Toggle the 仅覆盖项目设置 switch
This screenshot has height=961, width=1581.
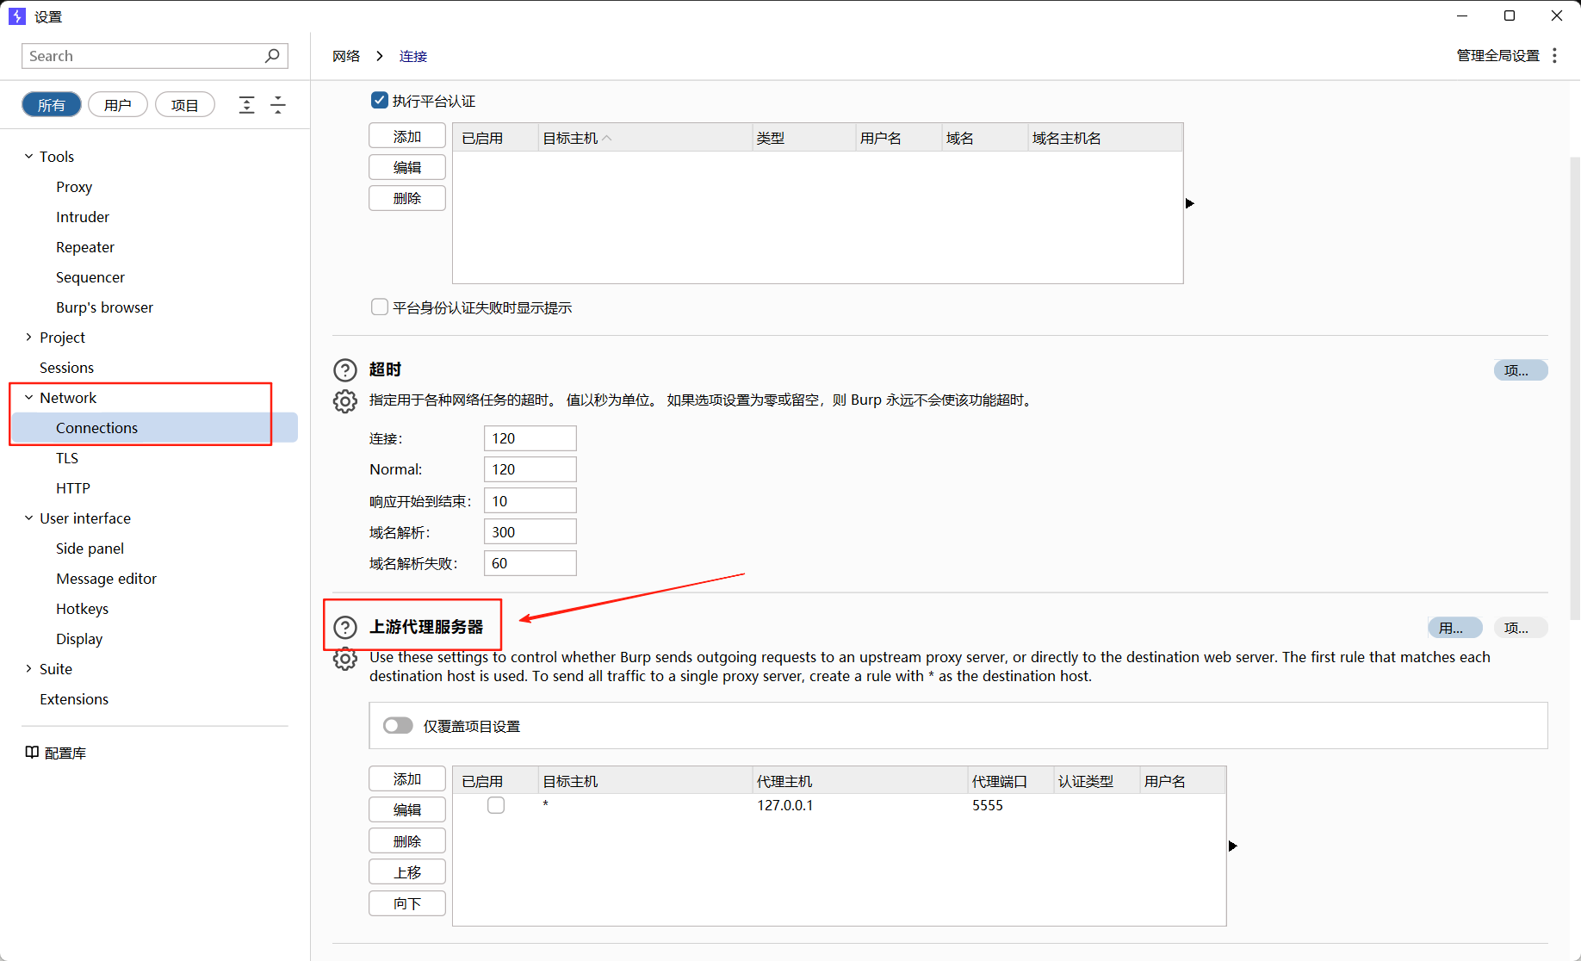coord(398,726)
